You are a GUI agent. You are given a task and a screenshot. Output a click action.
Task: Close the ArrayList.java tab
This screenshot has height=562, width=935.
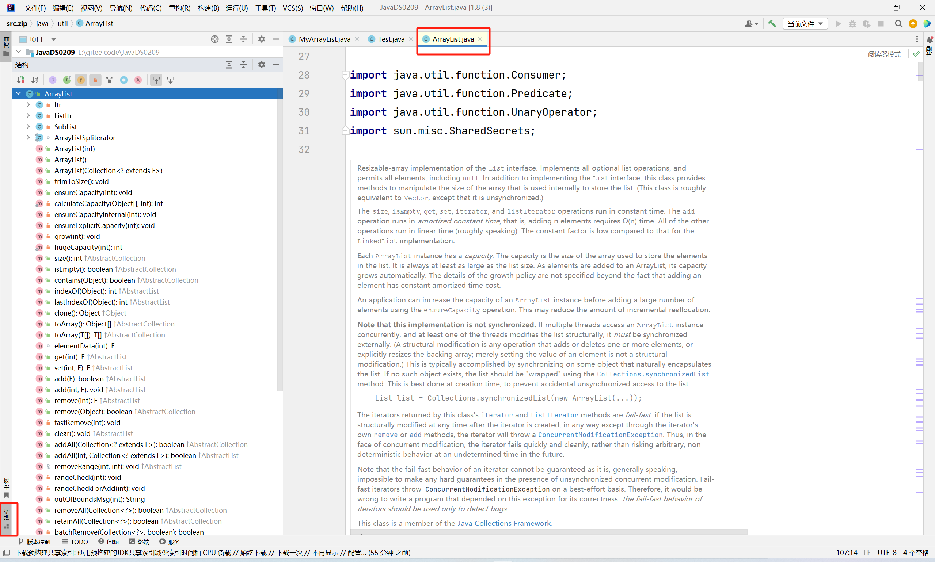(480, 39)
